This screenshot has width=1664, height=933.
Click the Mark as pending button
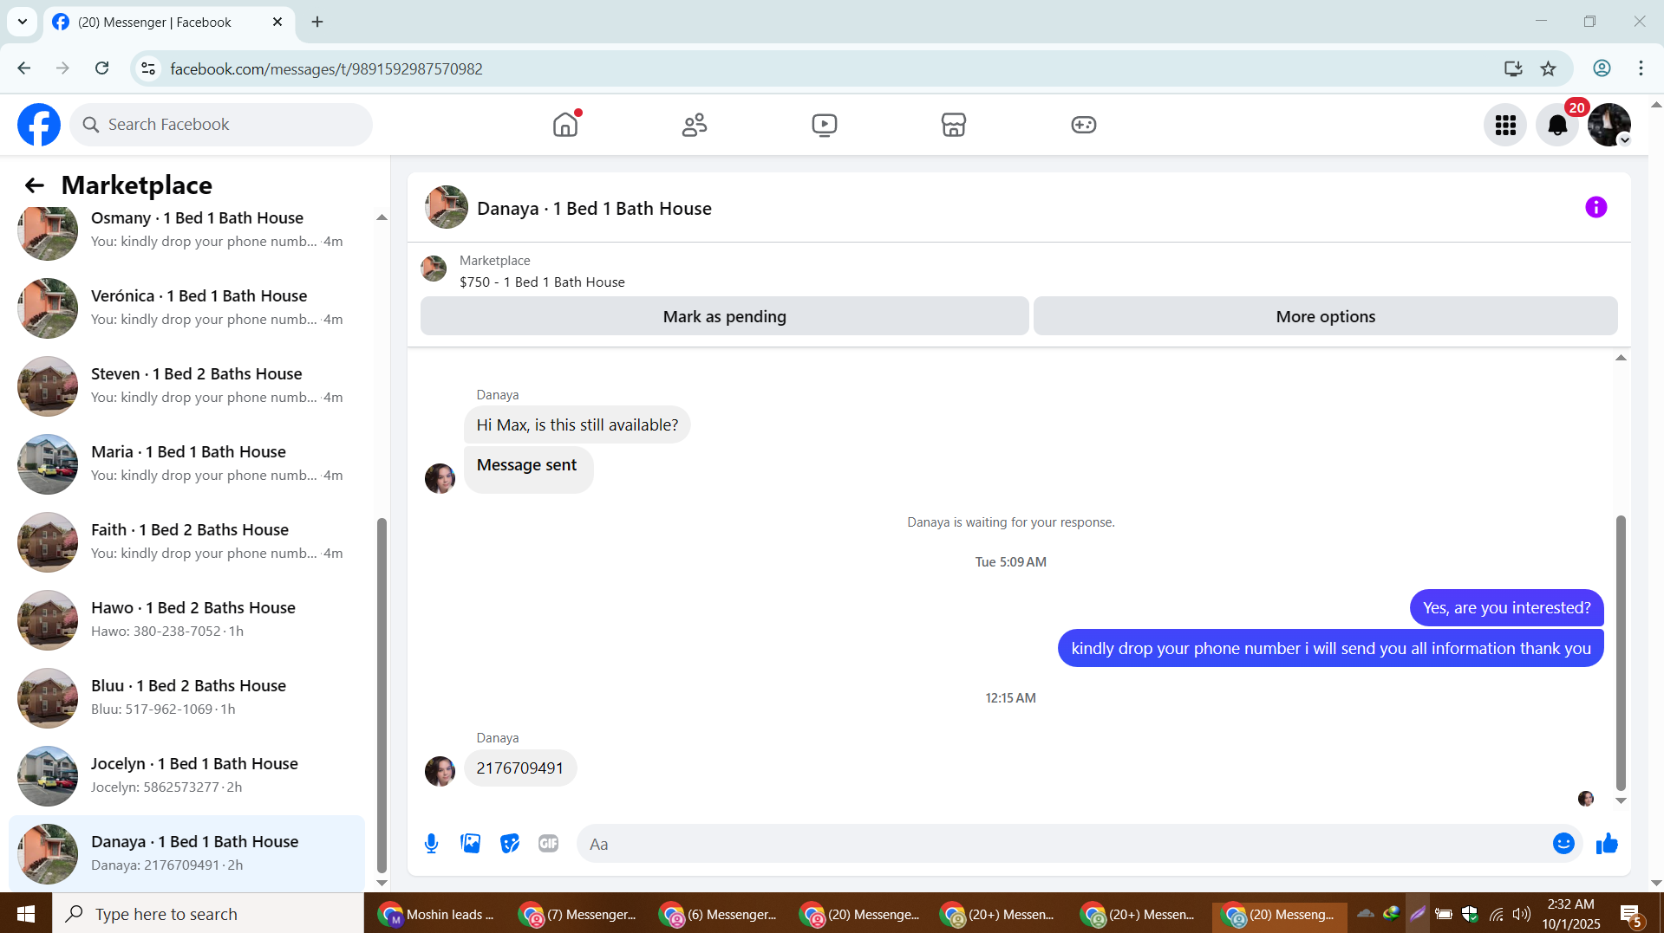click(x=725, y=316)
